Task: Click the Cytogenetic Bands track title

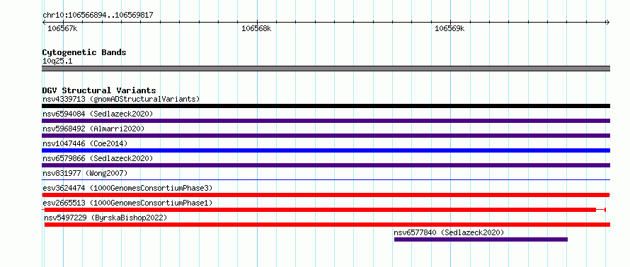Action: click(x=84, y=52)
